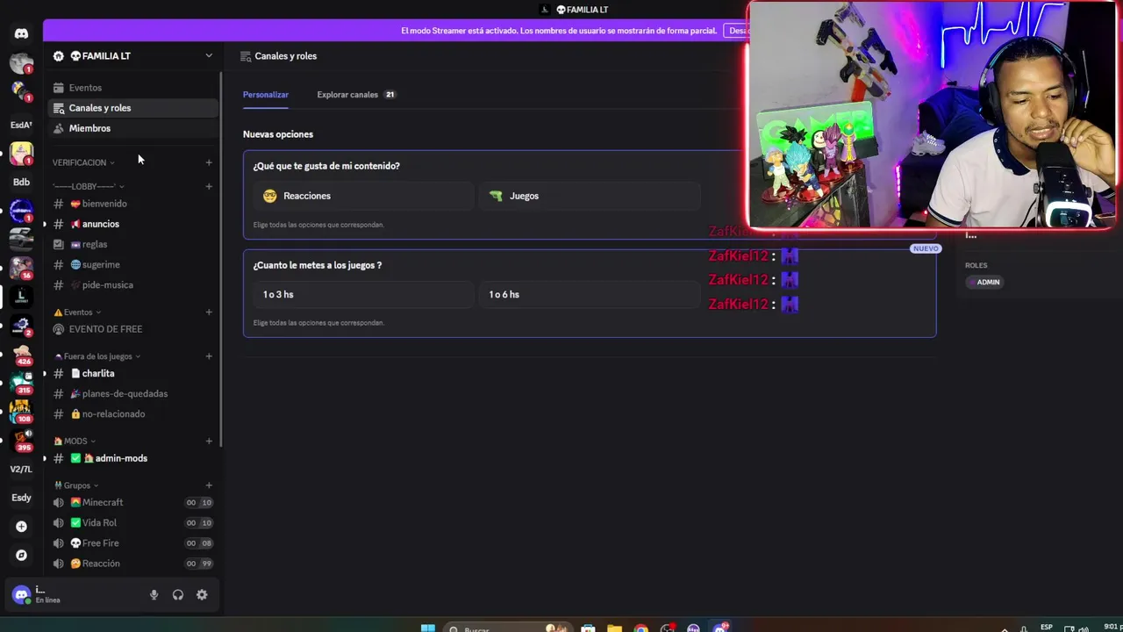Open the no-relacionado channel
Viewport: 1123px width, 632px height.
(132, 413)
